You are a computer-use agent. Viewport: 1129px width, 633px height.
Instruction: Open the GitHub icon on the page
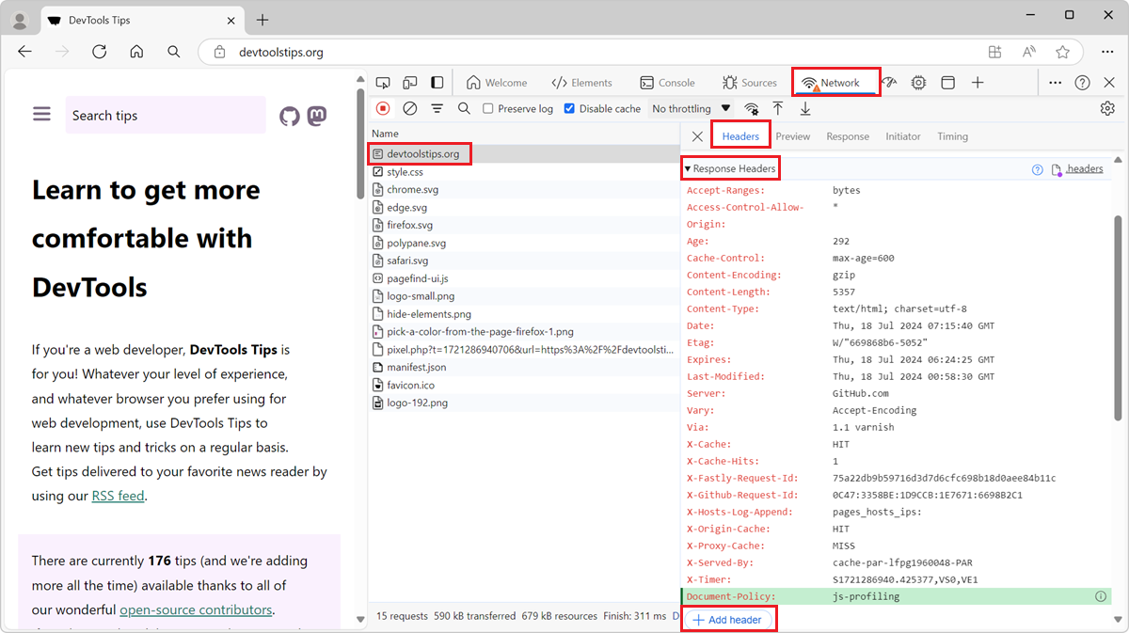pyautogui.click(x=291, y=116)
